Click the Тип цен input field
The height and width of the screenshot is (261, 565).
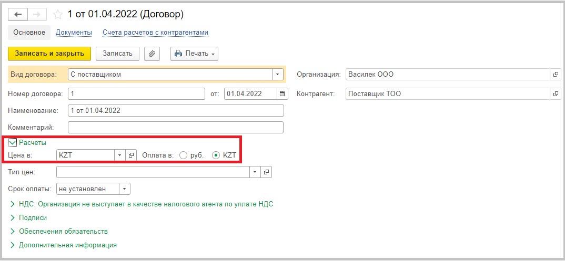pos(153,172)
